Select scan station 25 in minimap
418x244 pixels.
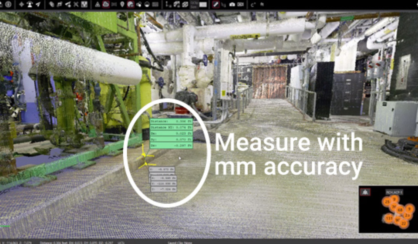click(388, 202)
